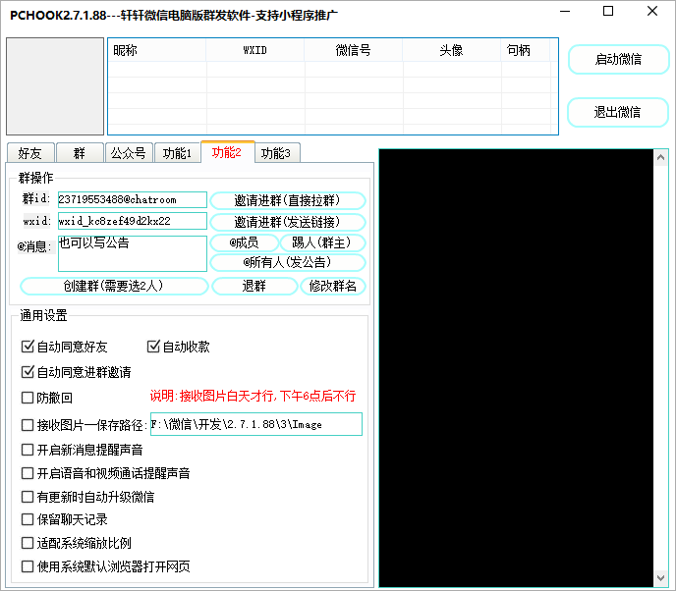Click 创建群(需要选2人) button
The height and width of the screenshot is (591, 676).
point(114,286)
